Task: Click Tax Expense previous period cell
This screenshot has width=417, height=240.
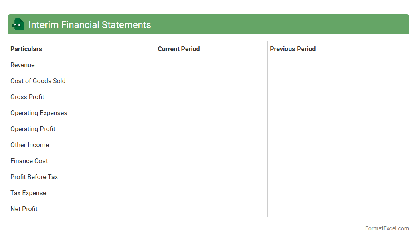Action: [x=328, y=193]
